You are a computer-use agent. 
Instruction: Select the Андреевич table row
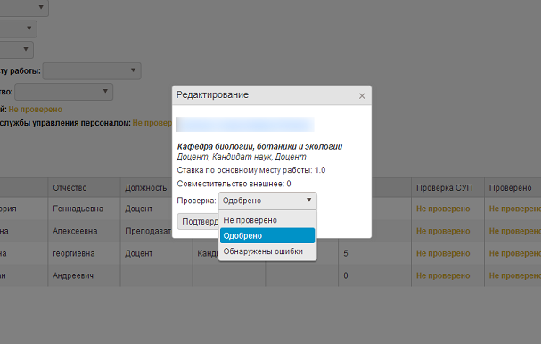click(271, 275)
